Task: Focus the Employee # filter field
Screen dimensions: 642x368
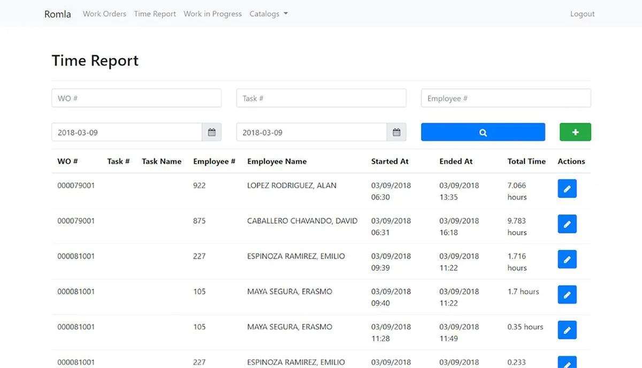Action: 506,98
